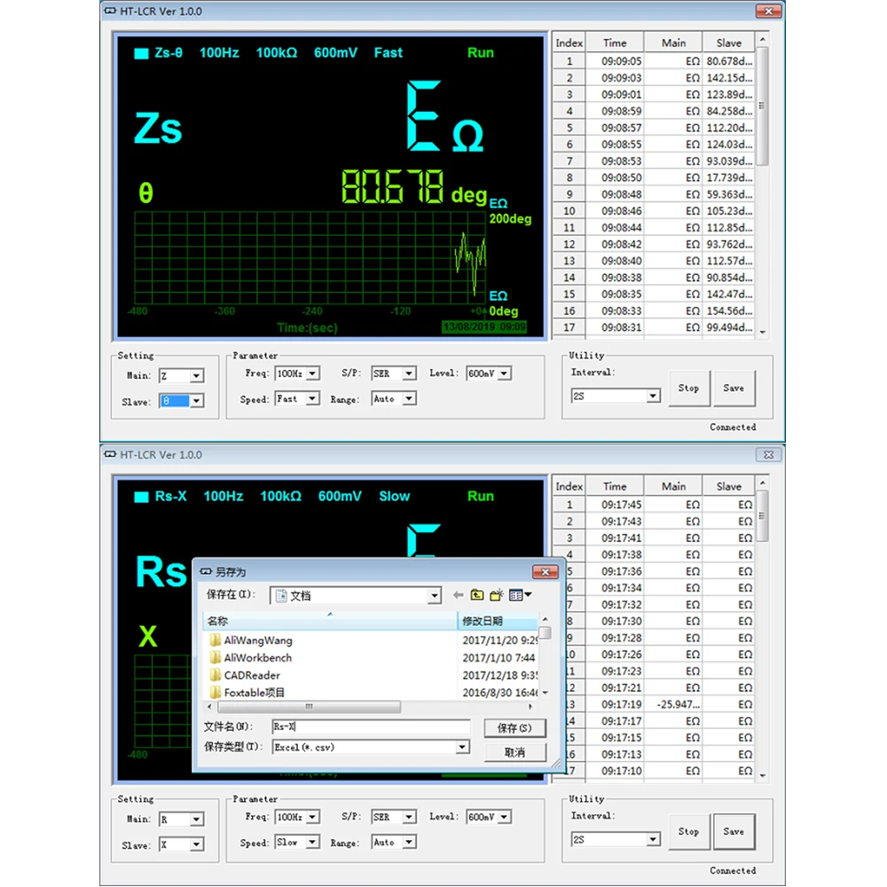Click slave value 154.56d...
The image size is (887, 887).
tap(729, 310)
